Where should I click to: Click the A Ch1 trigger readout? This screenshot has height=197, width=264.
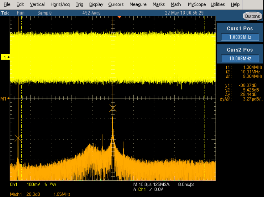point(148,190)
